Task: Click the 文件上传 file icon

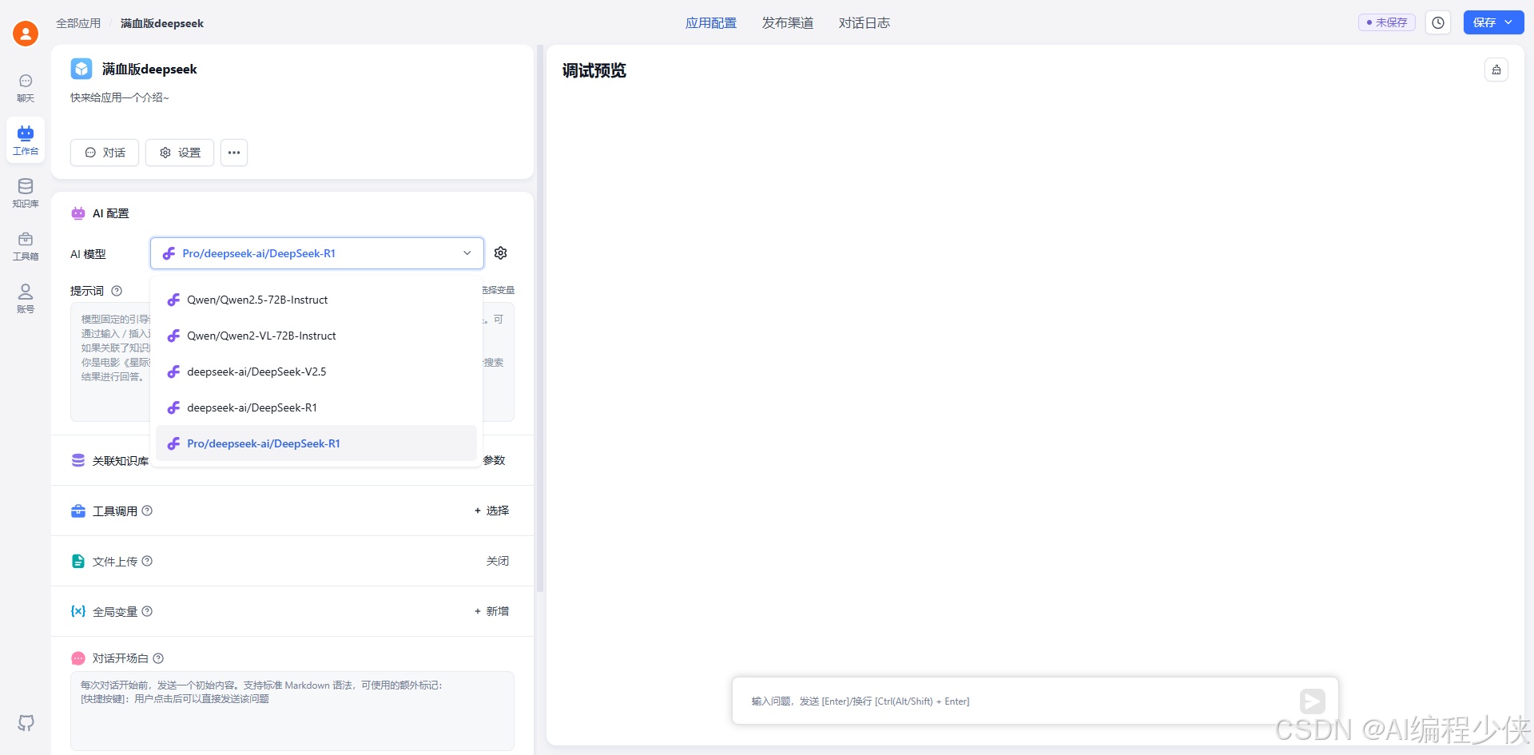Action: coord(78,561)
